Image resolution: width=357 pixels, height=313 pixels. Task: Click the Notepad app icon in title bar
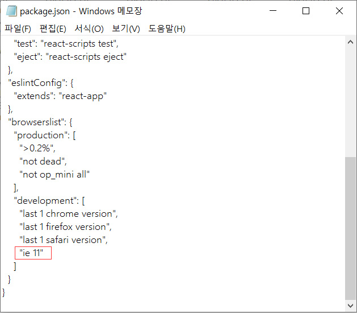pos(11,11)
